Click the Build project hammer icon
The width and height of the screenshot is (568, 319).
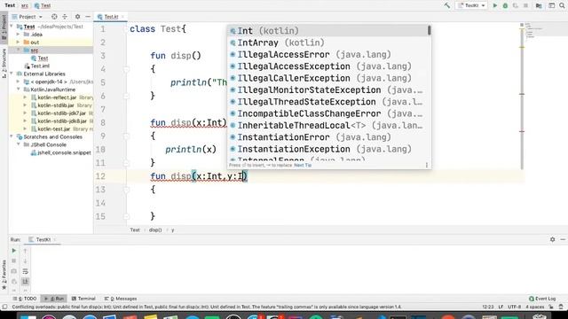point(447,5)
